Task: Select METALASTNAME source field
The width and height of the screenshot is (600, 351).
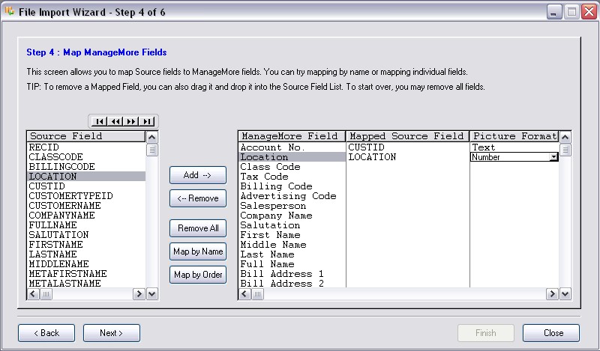Action: [86, 284]
